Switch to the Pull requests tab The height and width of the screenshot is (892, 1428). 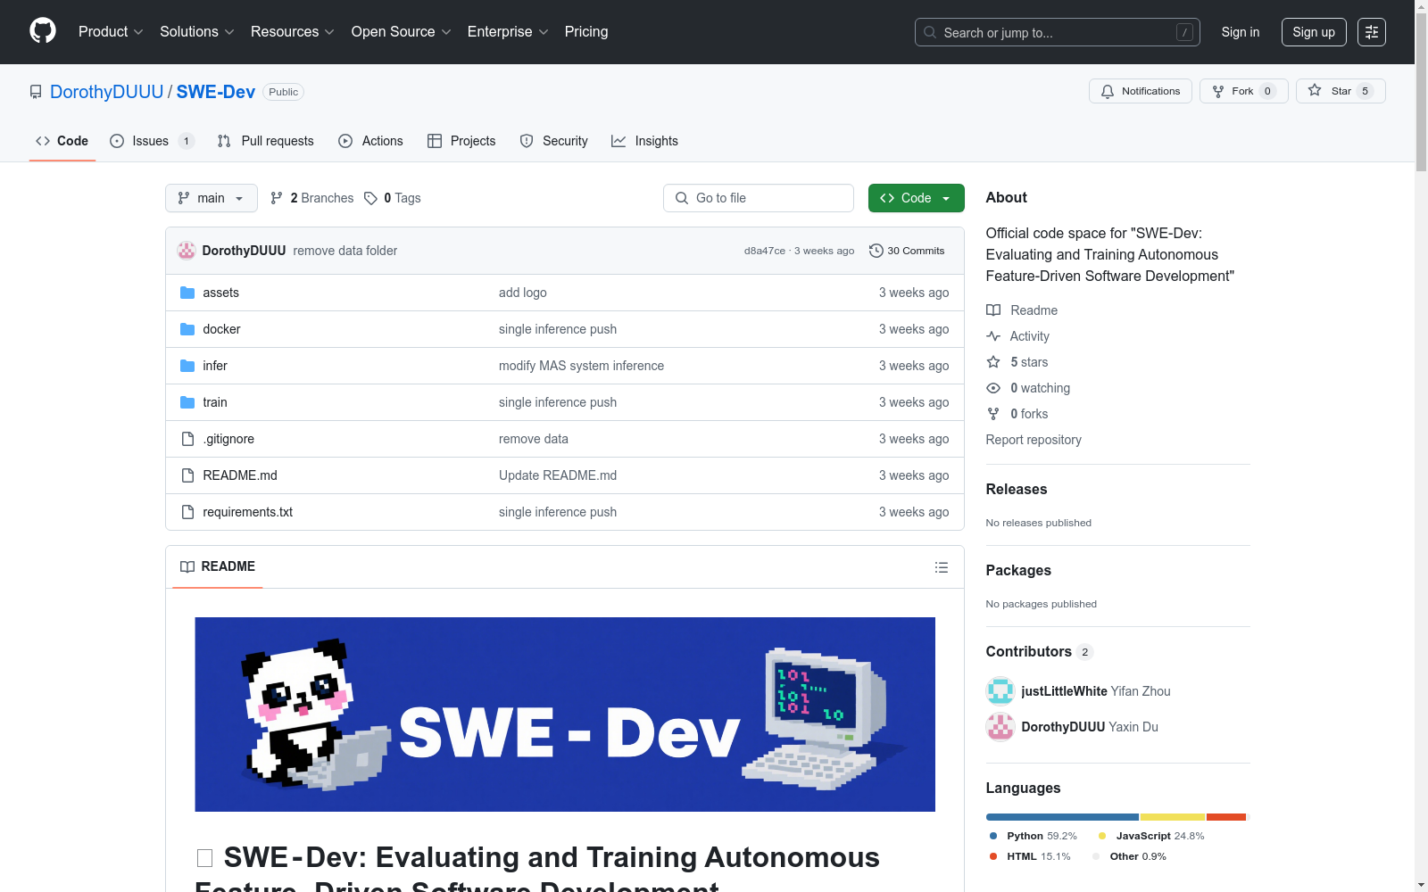click(x=266, y=141)
